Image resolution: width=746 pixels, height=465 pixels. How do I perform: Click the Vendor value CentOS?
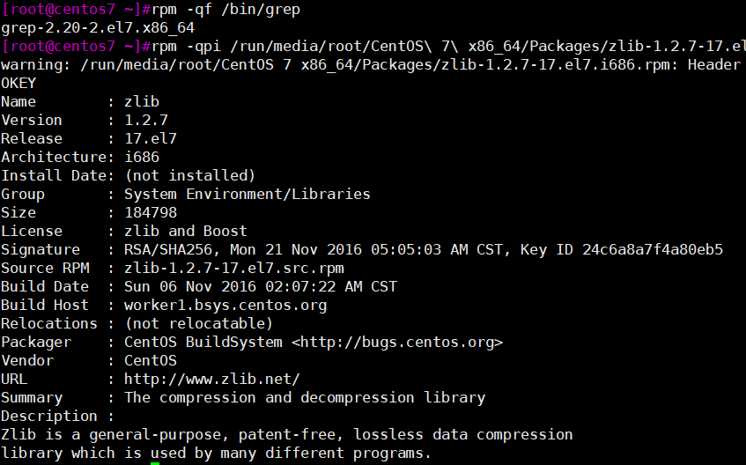[x=151, y=361]
